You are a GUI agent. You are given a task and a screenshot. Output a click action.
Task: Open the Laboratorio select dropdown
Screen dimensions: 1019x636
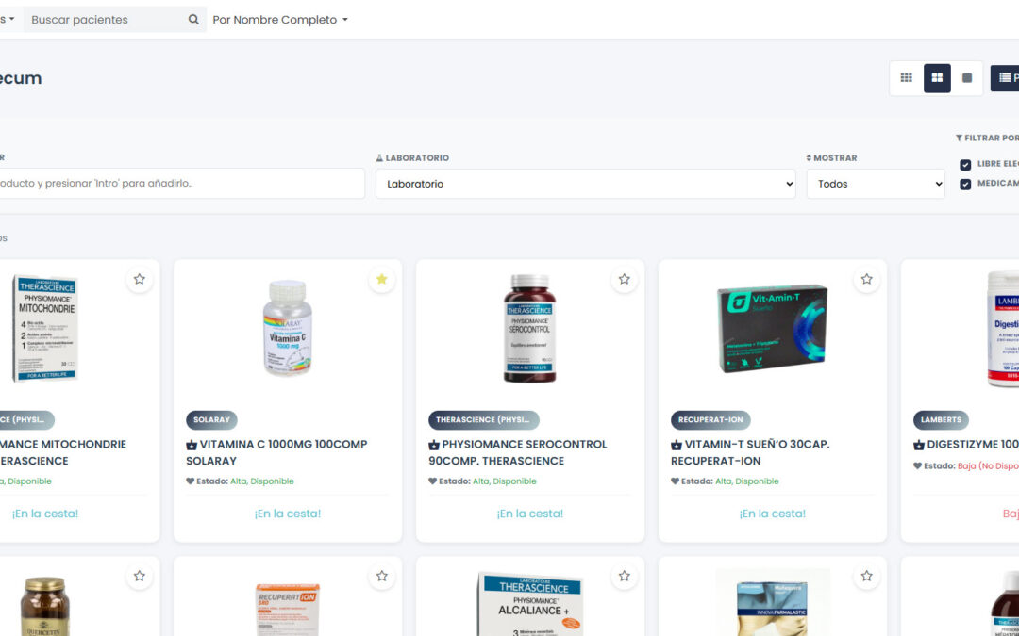pyautogui.click(x=586, y=184)
